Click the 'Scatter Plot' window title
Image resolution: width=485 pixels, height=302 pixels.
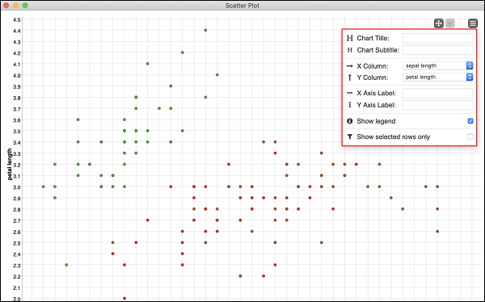(x=242, y=6)
